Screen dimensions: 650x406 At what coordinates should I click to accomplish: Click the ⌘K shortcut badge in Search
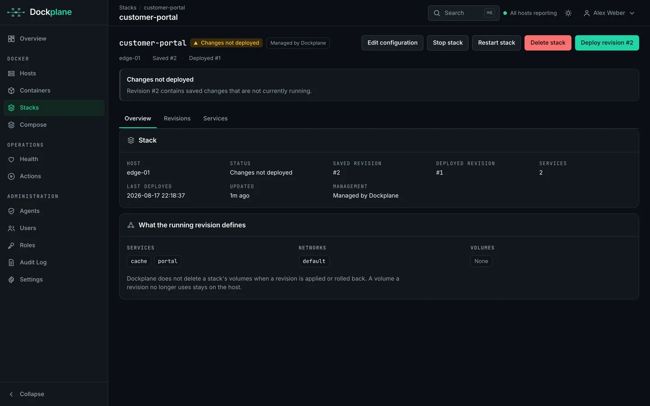pos(490,13)
